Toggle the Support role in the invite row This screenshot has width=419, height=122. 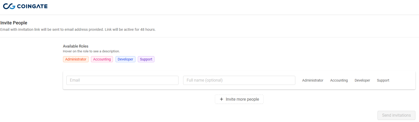[383, 80]
